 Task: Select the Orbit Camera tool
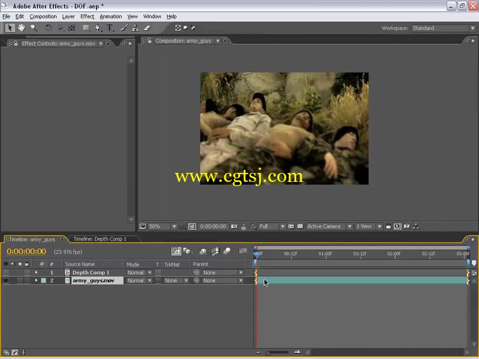(60, 28)
